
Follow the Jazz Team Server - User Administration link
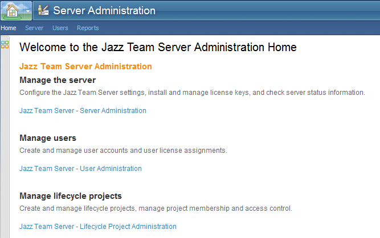(80, 169)
